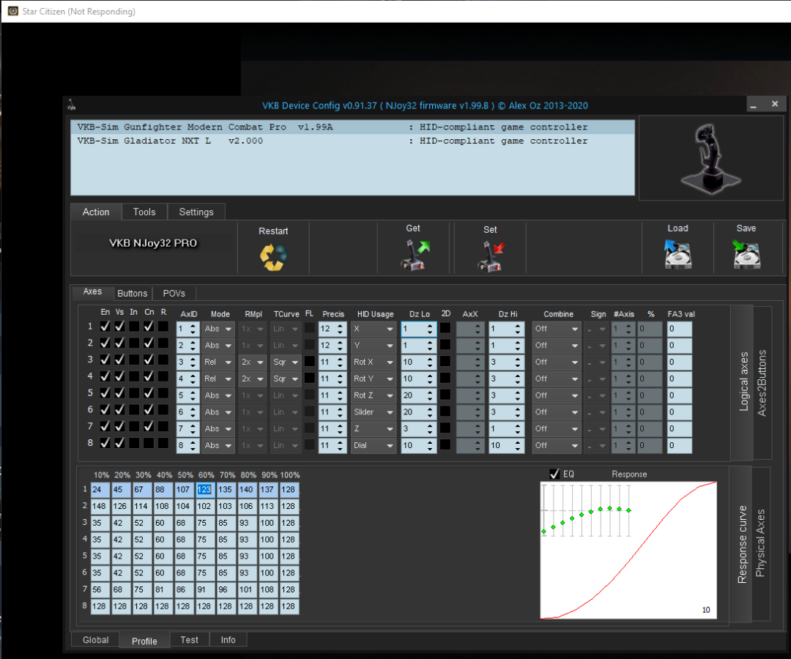Toggle the EQ checkbox

click(554, 474)
